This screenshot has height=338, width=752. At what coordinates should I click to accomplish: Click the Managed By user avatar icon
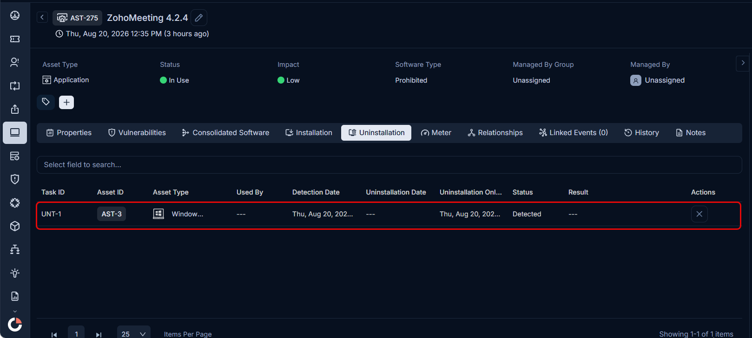tap(636, 80)
